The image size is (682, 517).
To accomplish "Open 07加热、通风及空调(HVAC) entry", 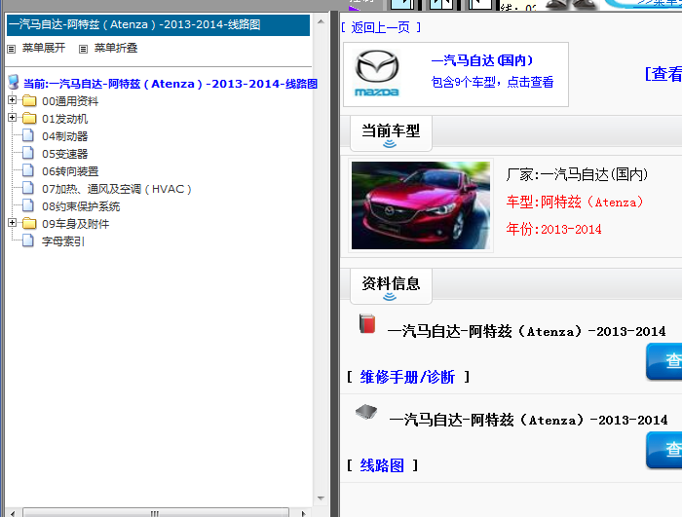I will coord(117,189).
